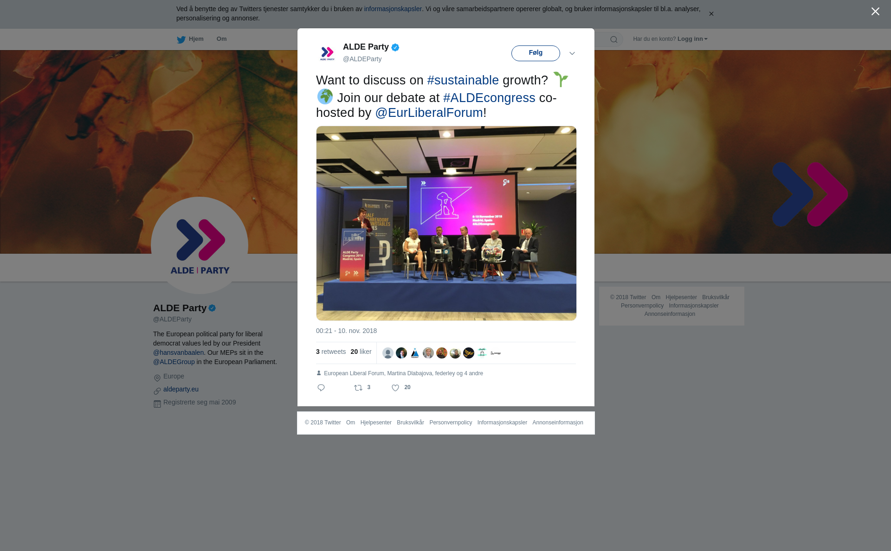
Task: Click Om in the overlay footer
Action: (350, 423)
